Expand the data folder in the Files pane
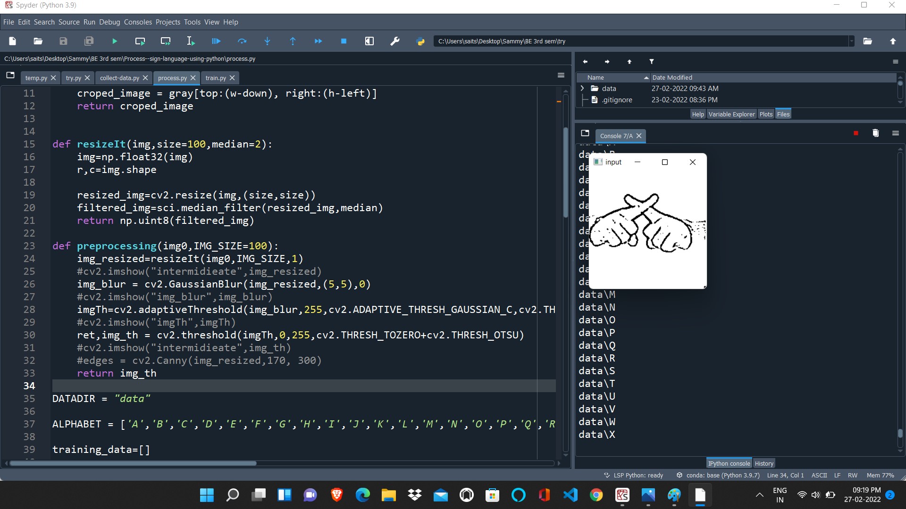 point(582,88)
